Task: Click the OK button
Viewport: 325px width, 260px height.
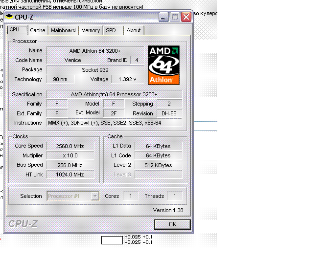Action: coord(172,224)
